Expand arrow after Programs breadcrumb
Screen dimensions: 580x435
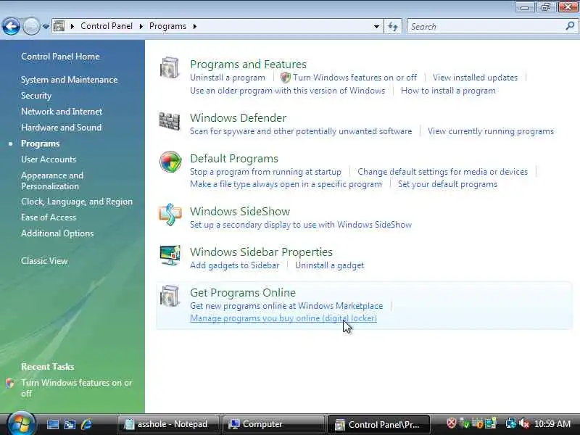(x=194, y=26)
